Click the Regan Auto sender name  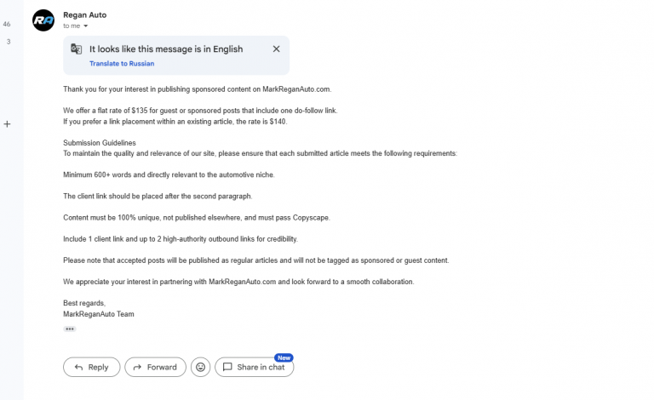tap(84, 15)
